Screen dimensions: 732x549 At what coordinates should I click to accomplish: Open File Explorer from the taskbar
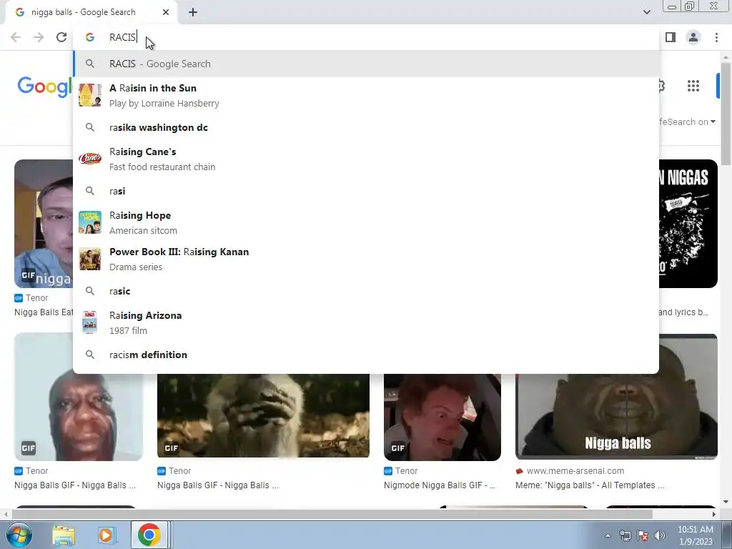click(x=64, y=535)
